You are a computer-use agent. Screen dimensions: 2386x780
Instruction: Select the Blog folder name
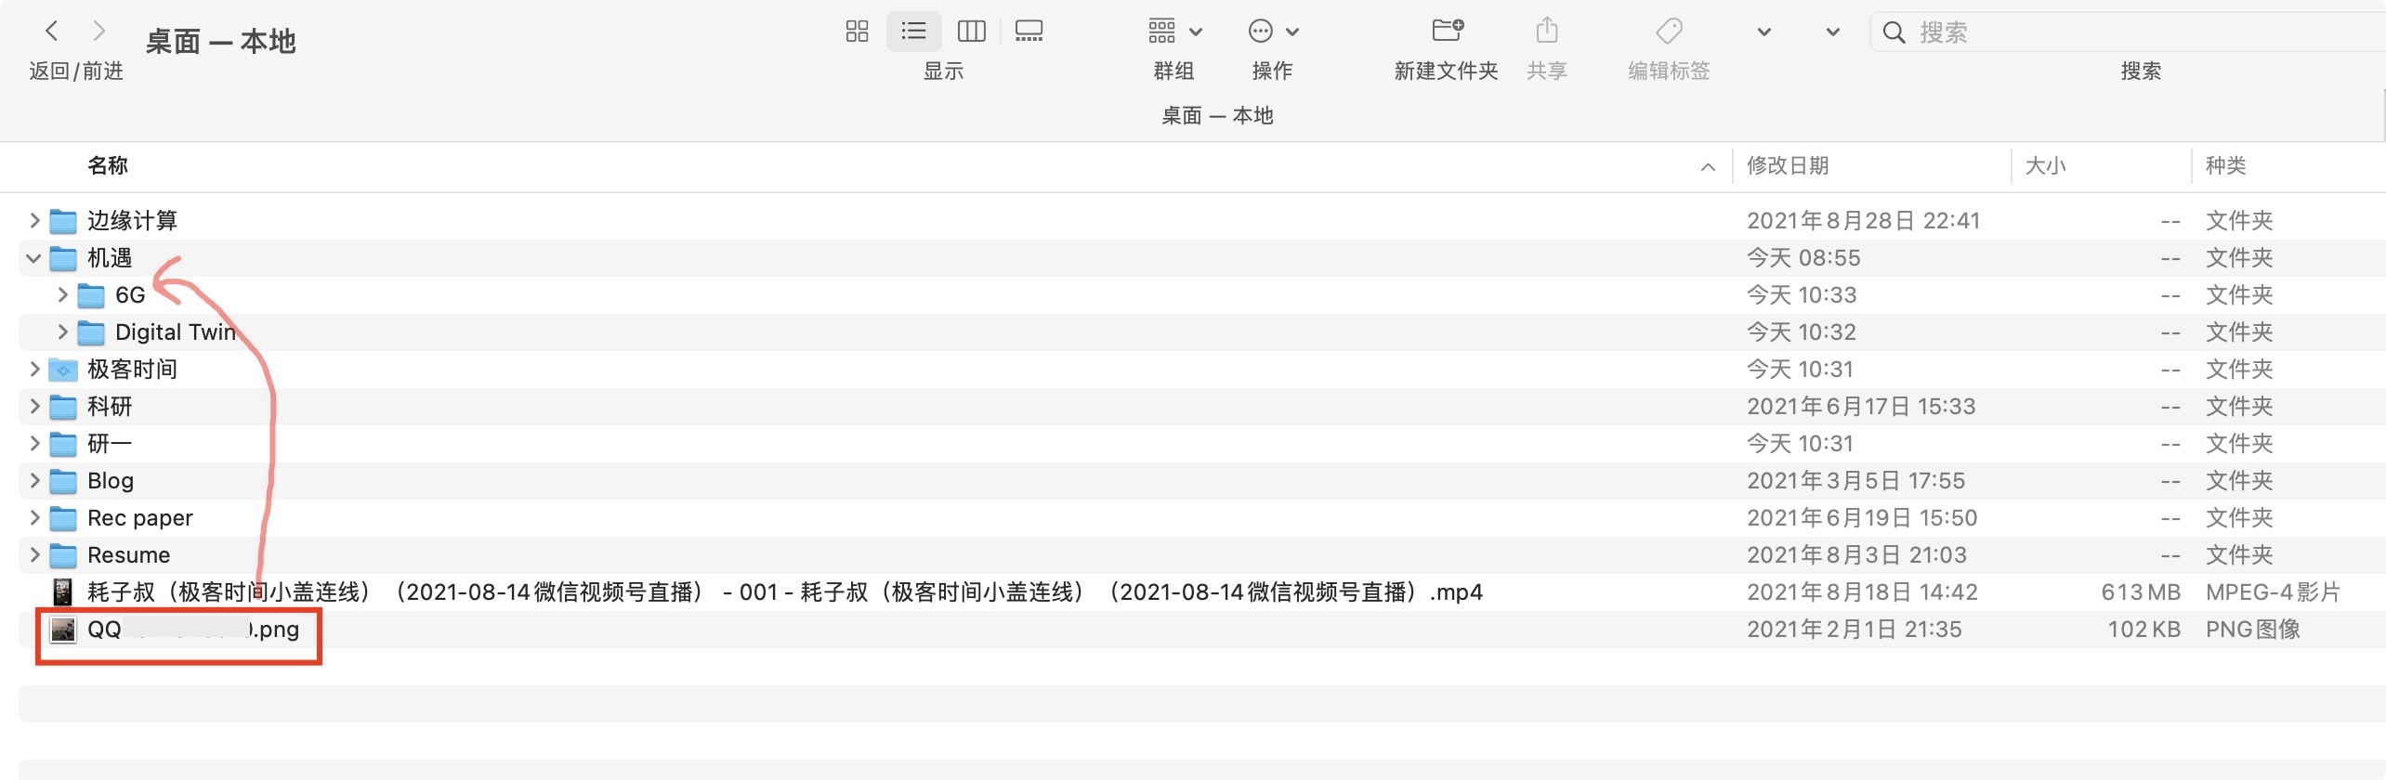111,480
